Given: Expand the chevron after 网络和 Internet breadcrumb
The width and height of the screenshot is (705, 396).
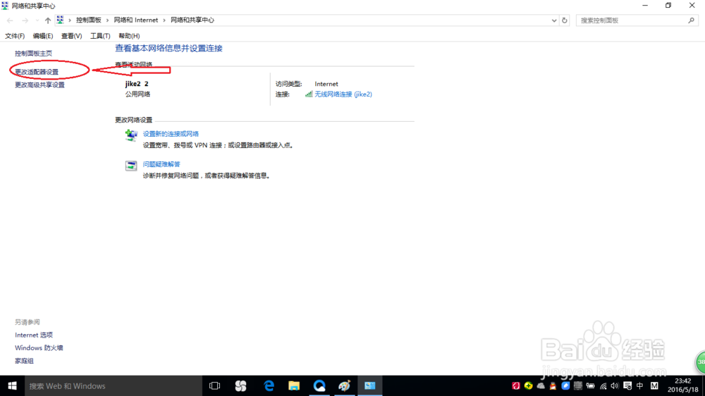Looking at the screenshot, I should (164, 20).
